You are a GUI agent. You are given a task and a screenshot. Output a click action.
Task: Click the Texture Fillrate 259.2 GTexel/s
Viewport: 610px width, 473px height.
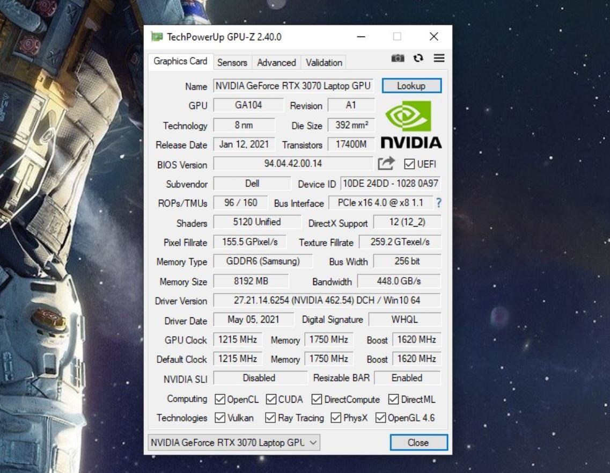[x=400, y=242]
